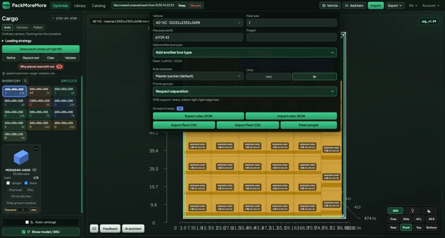Click the Add item button
445x238 pixels.
click(354, 5)
